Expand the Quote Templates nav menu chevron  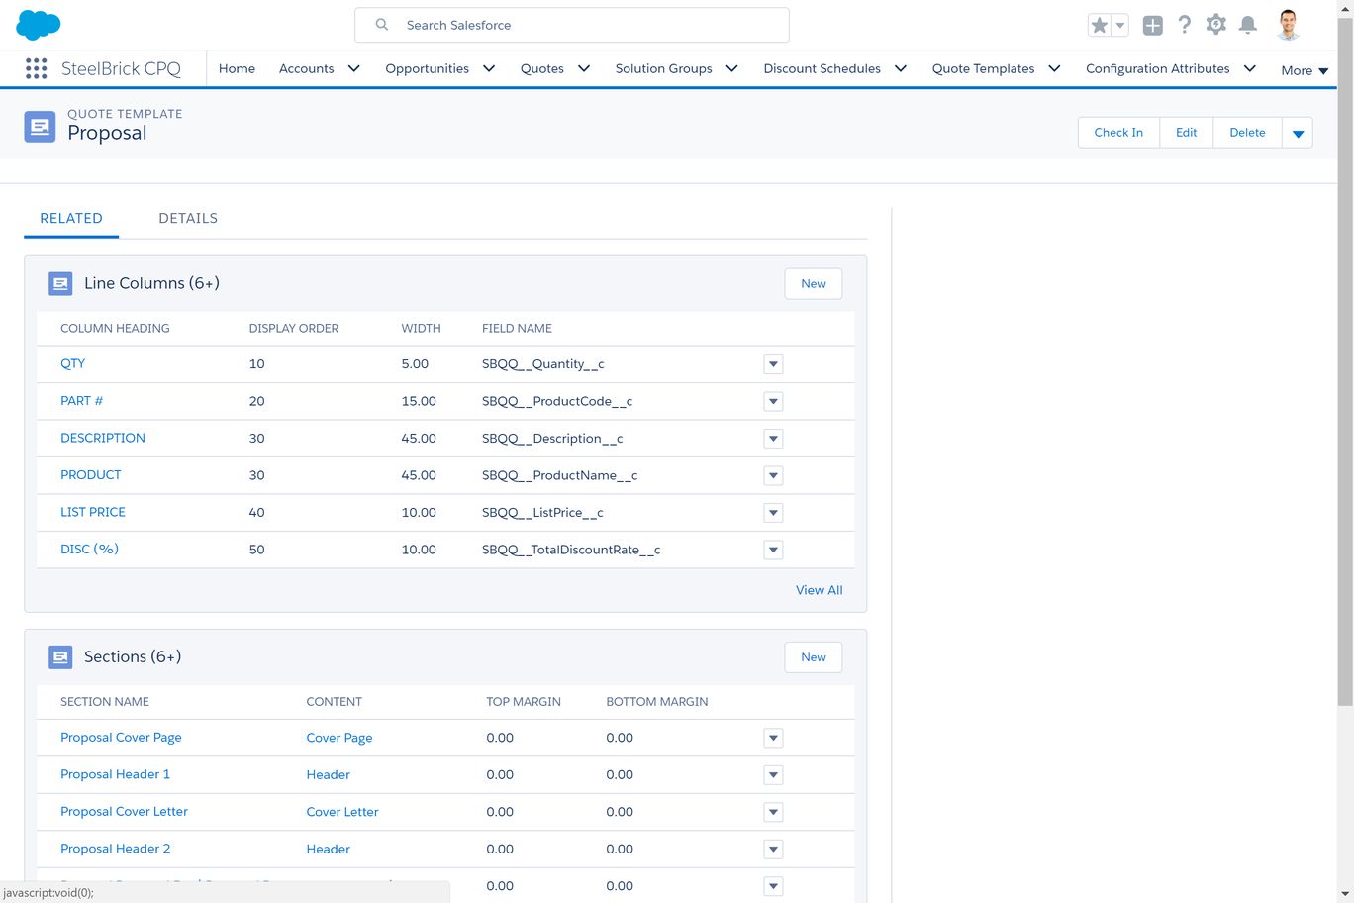1054,68
